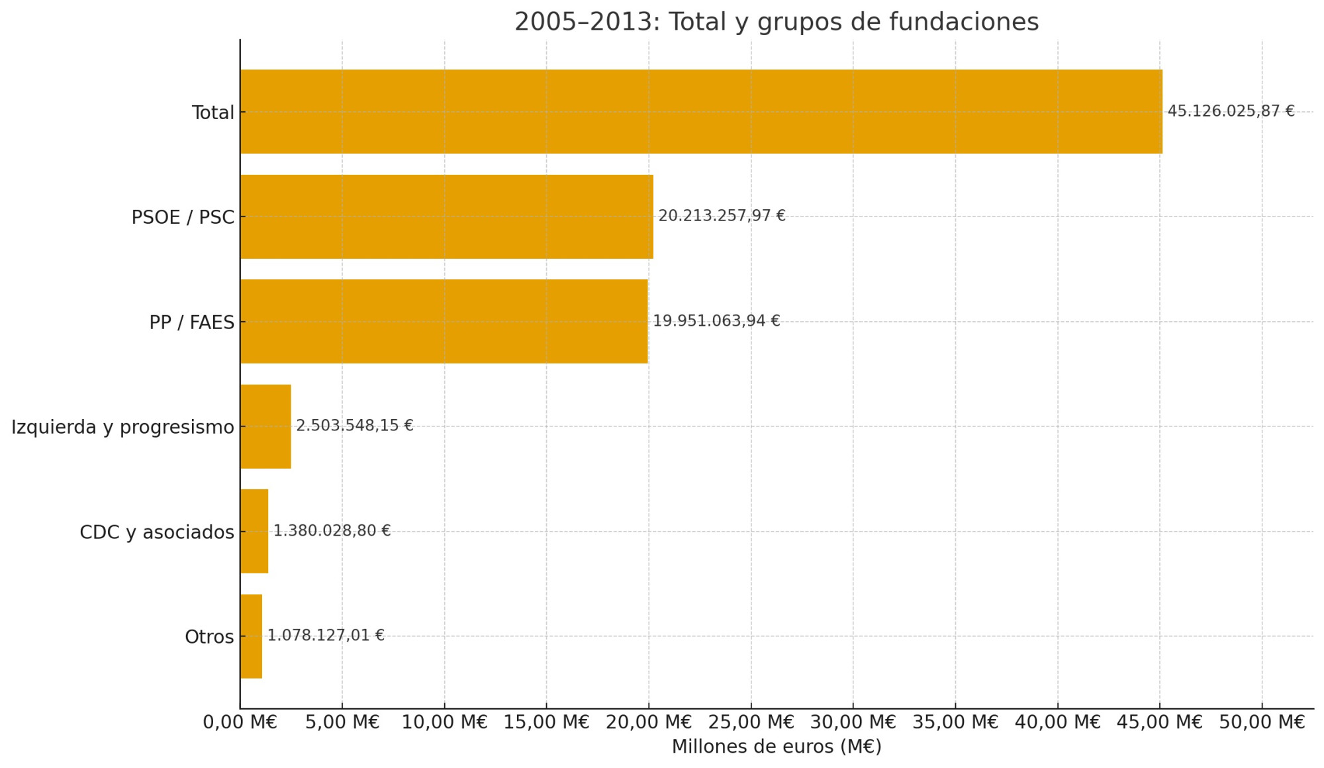Click the 50,00 M€ axis tick label

pyautogui.click(x=1262, y=722)
